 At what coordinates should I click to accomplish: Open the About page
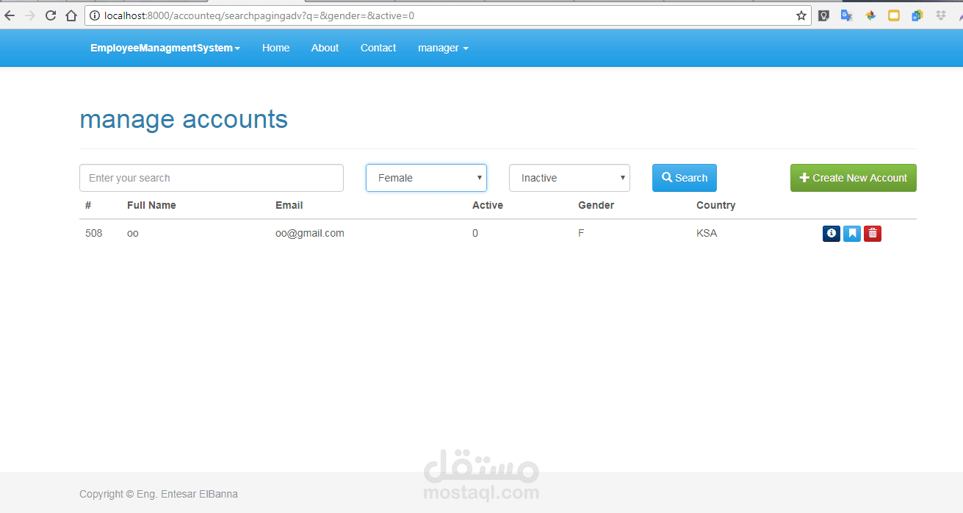pos(325,48)
